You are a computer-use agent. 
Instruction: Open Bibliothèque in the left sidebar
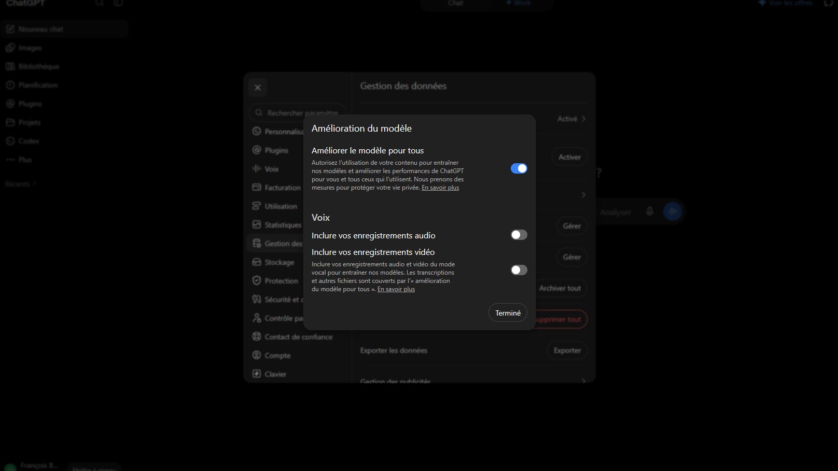click(64, 66)
